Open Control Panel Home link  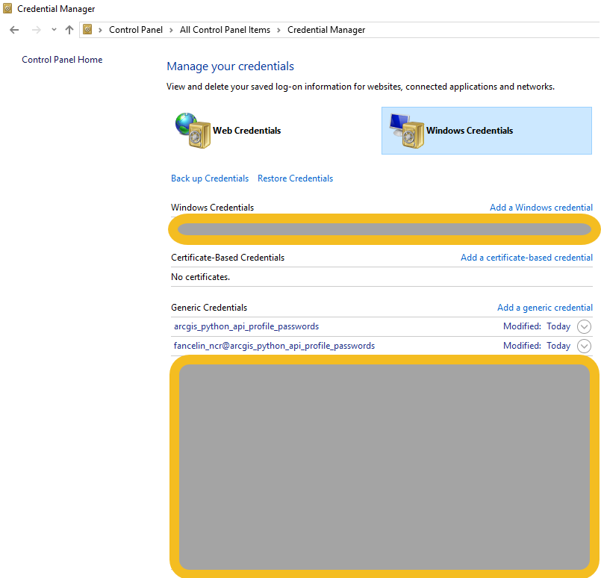[x=62, y=60]
